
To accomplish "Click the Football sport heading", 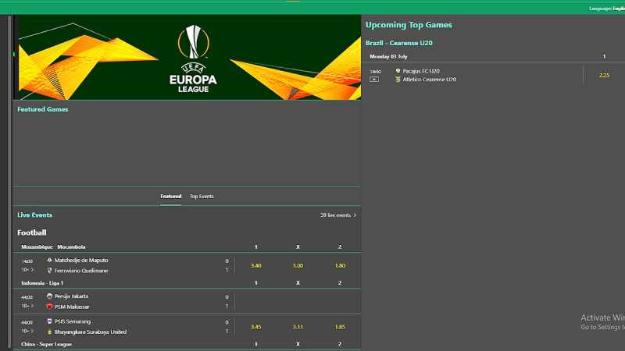I will coord(32,232).
